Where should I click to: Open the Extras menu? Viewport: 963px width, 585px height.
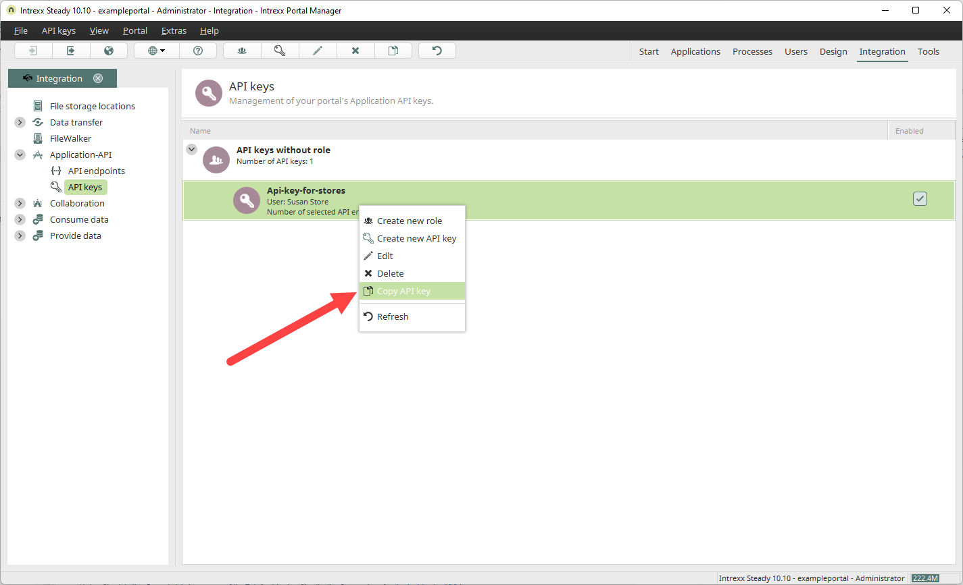pos(174,30)
